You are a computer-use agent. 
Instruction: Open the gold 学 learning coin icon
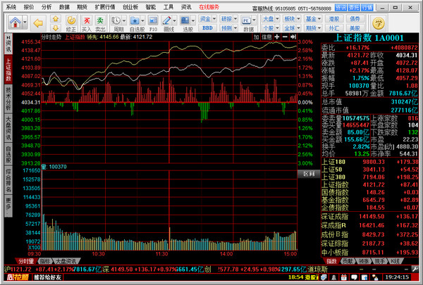pyautogui.click(x=378, y=23)
